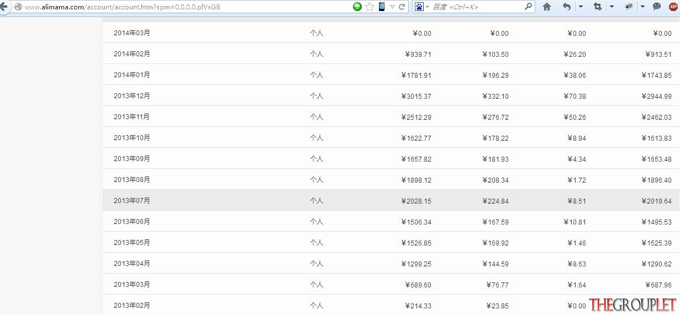Image resolution: width=680 pixels, height=315 pixels.
Task: Click the ¥1781.91 amount cell
Action: click(417, 75)
